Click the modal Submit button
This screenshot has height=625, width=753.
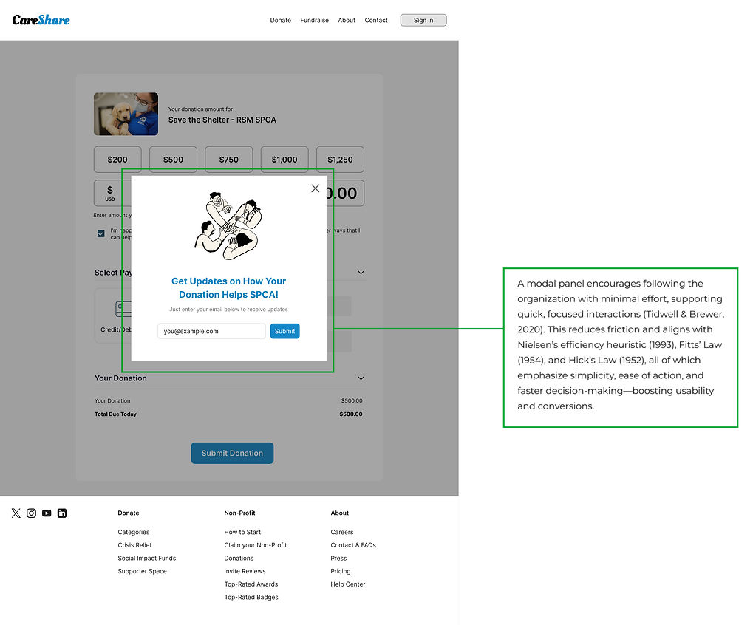coord(284,331)
